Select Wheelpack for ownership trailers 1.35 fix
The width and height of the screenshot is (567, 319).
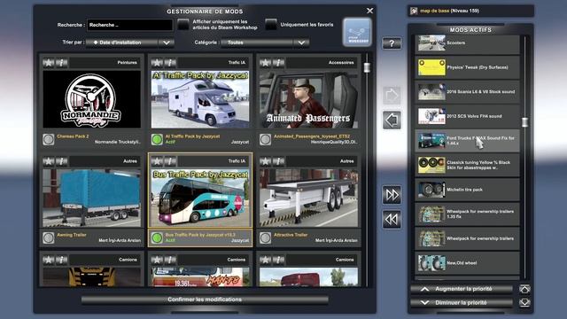point(467,214)
